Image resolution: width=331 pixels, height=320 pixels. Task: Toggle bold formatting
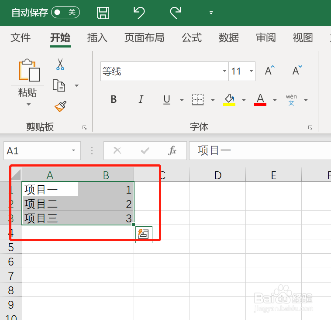click(114, 99)
